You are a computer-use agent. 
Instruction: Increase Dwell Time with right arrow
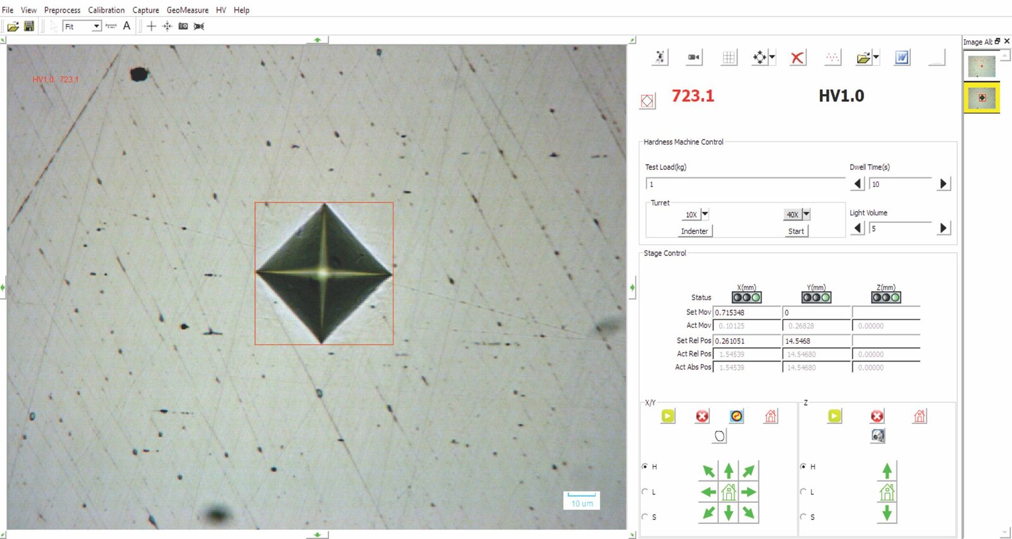[943, 184]
